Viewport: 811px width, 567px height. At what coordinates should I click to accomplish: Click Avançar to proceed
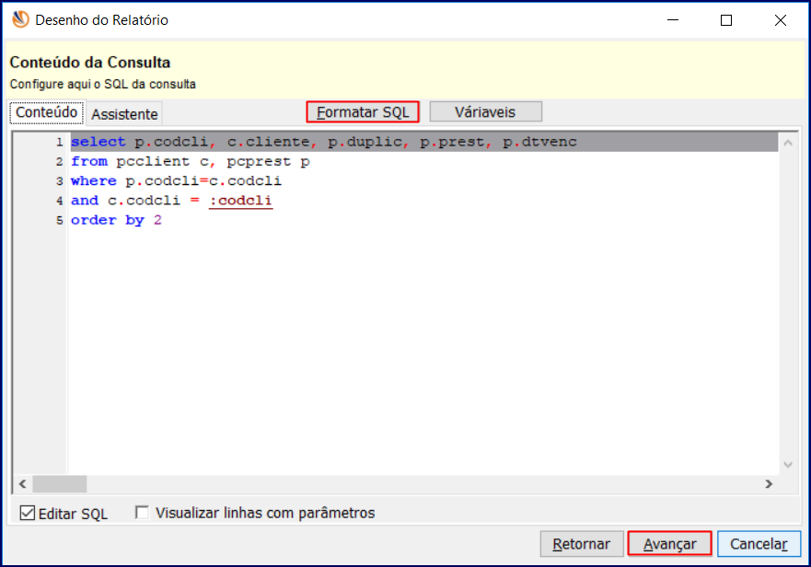669,543
